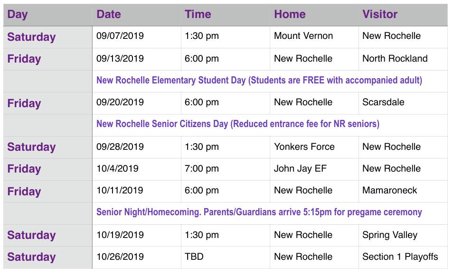Select the 10/26/2019 date cell

137,257
